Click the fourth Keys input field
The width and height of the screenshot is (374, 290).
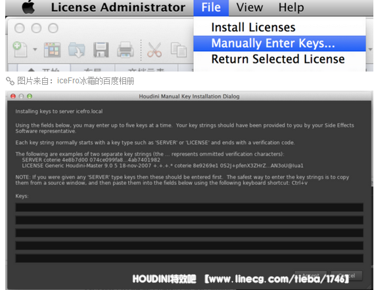[x=189, y=245]
